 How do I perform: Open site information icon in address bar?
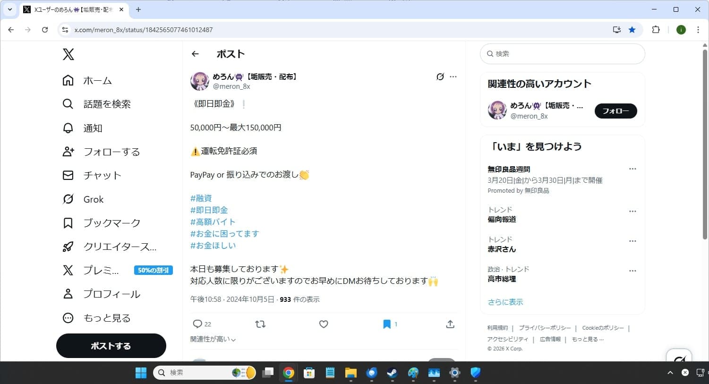pos(65,30)
